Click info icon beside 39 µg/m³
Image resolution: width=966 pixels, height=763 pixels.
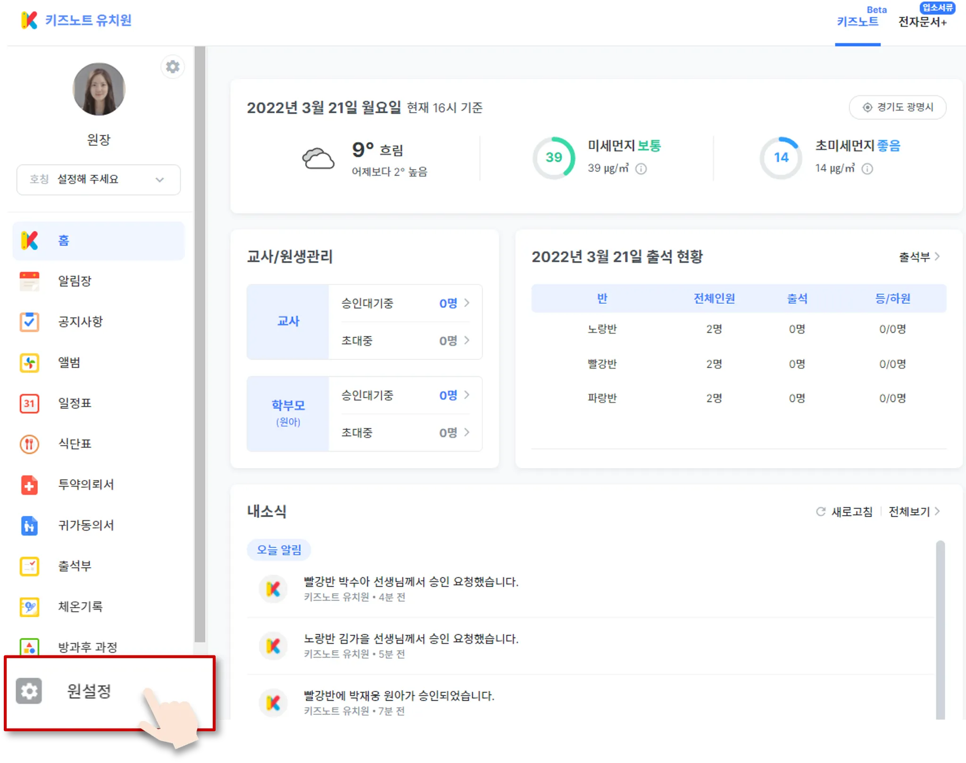pyautogui.click(x=641, y=169)
